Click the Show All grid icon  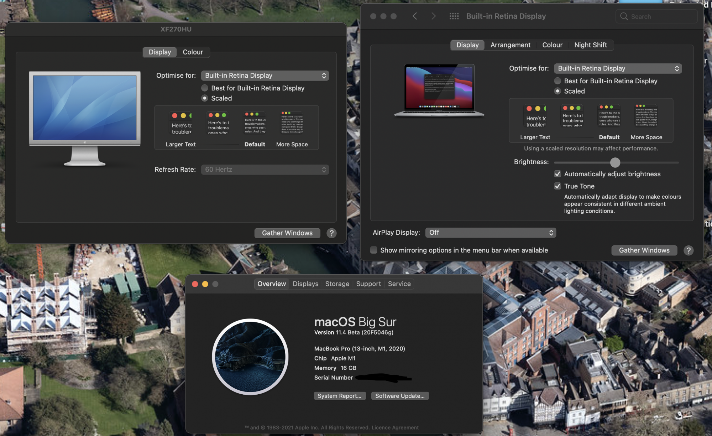coord(454,16)
